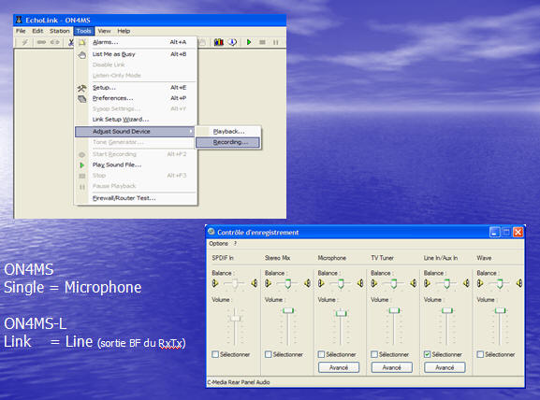Close the Contrôle d'enregistrement window
540x400 pixels.
coord(518,232)
